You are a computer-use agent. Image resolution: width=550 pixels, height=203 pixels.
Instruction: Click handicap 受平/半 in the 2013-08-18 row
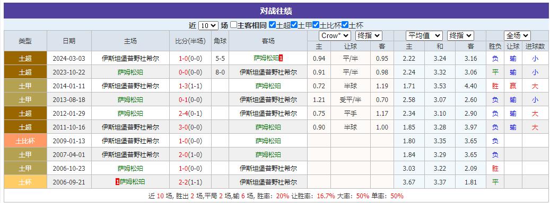[x=350, y=99]
